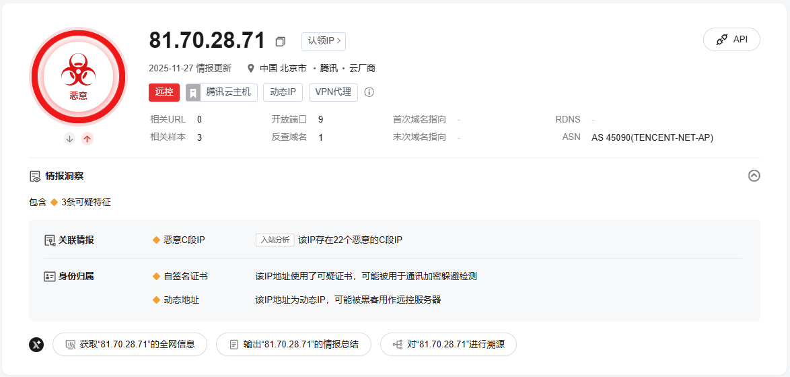
Task: Click 对"81.70.28.71"进行溯源 button
Action: (448, 345)
